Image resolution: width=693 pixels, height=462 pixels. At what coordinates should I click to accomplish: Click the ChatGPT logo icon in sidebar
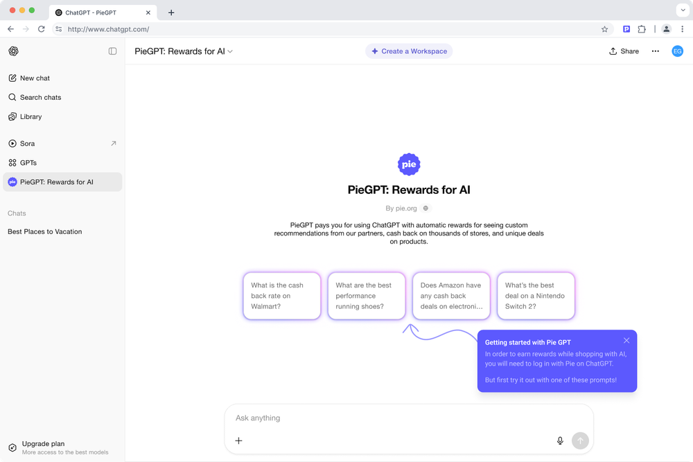[x=13, y=51]
